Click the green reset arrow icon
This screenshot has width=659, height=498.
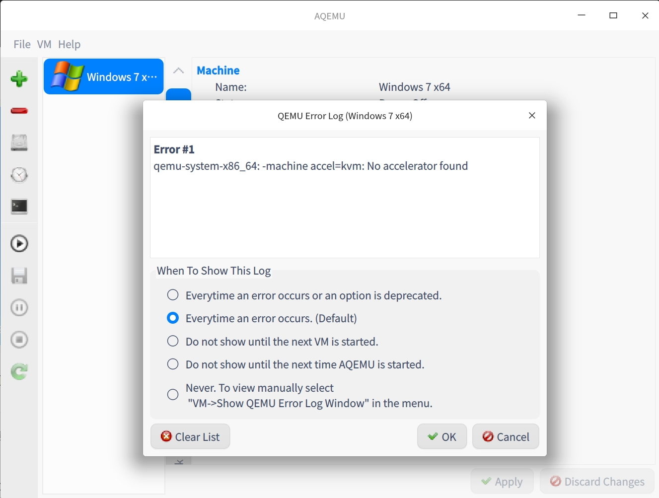click(19, 371)
